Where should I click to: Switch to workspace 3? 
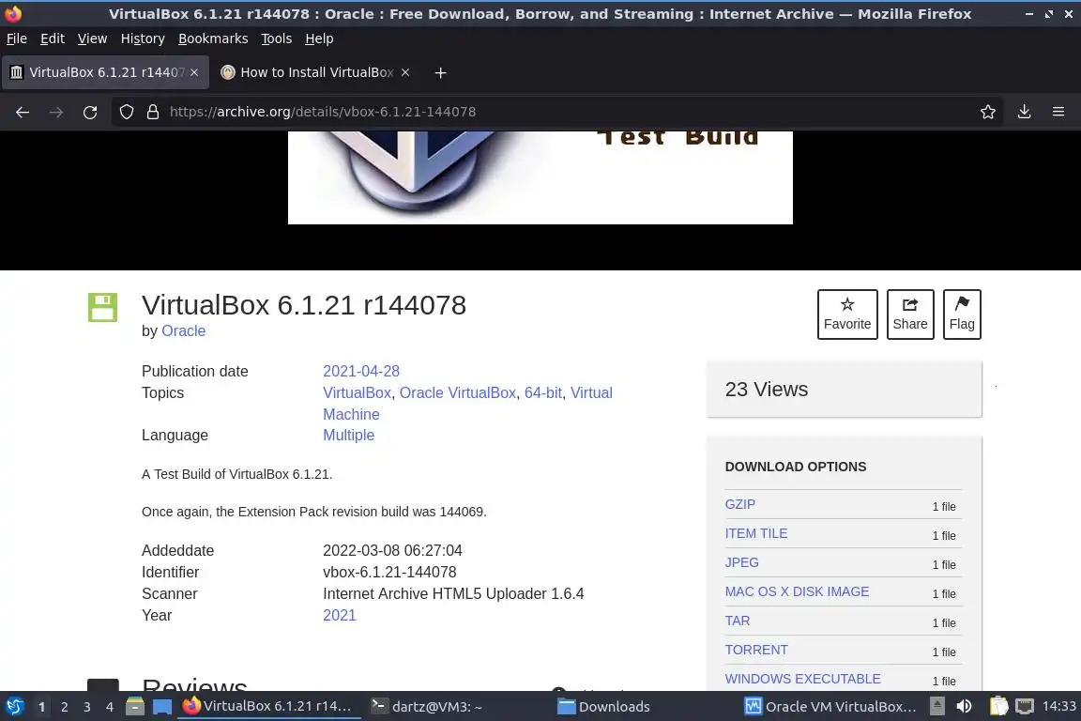87,707
